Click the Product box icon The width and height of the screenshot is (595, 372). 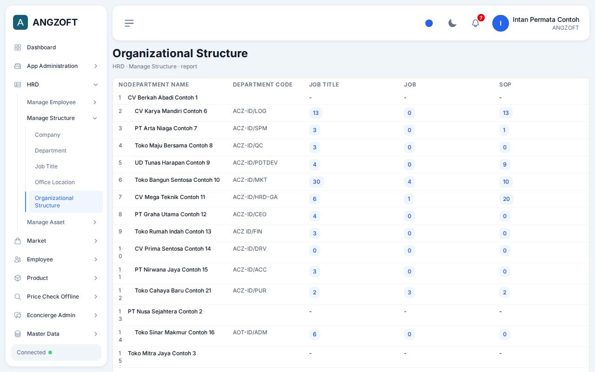coord(18,278)
